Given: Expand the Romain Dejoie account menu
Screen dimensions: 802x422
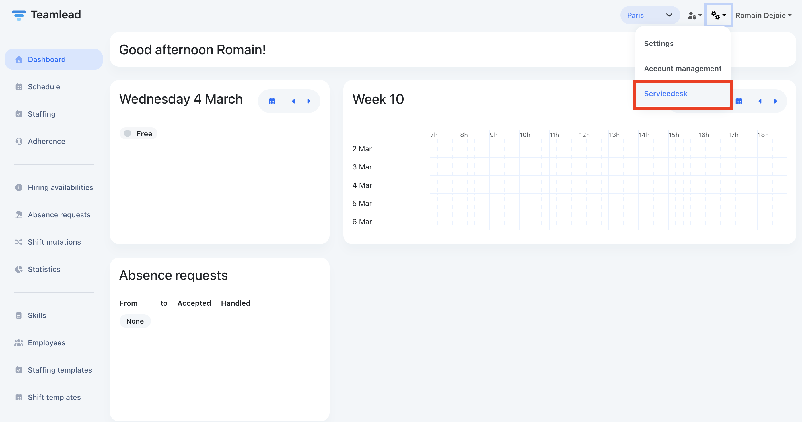Looking at the screenshot, I should (763, 15).
